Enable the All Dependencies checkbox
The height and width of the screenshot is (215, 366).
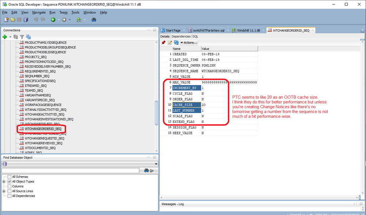coord(10,196)
